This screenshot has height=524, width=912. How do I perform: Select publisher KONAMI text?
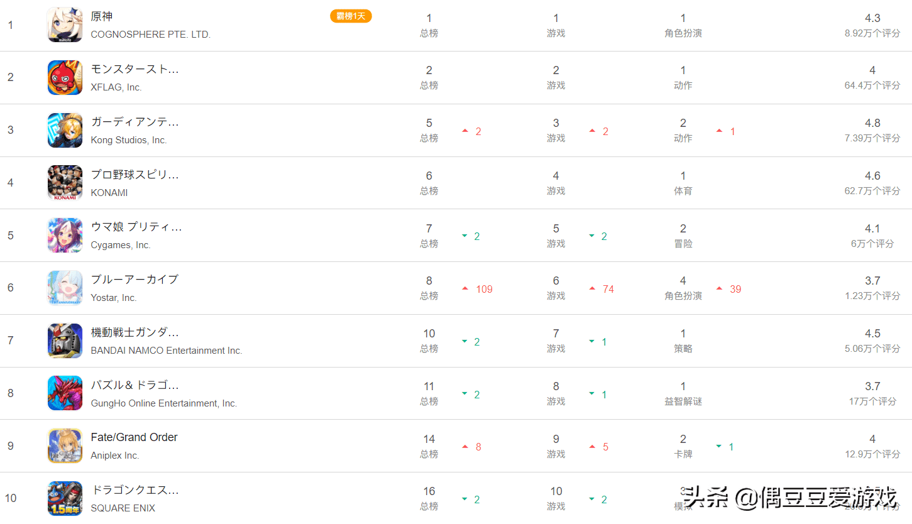109,193
